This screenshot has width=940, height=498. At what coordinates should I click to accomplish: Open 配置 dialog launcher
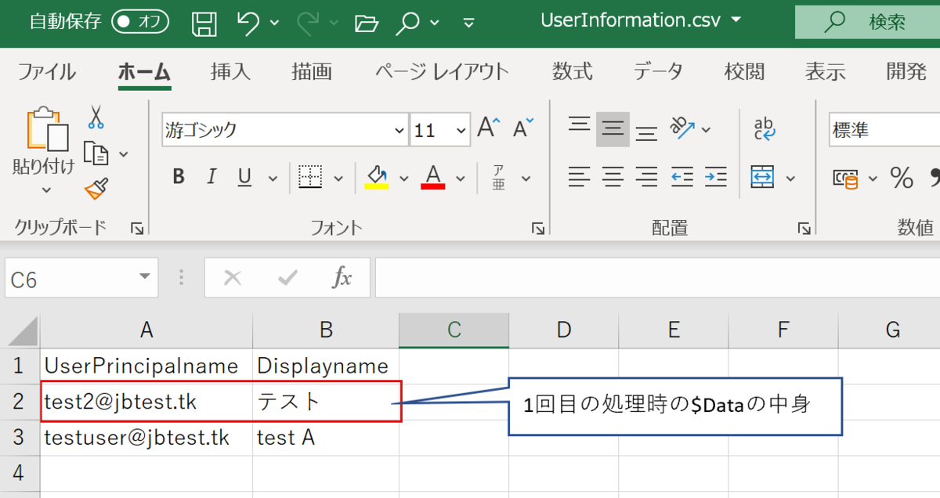tap(804, 228)
